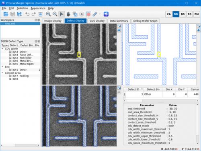Screen dimensions: 201x151
Task: Click the yellow defect marker on SEM image
Action: point(79,54)
